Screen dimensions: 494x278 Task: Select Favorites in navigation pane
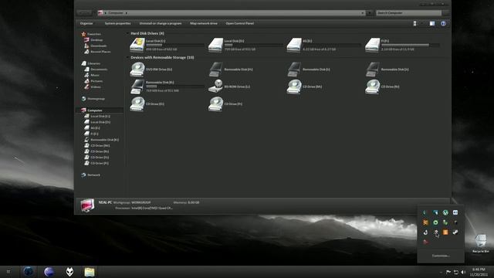click(x=94, y=34)
